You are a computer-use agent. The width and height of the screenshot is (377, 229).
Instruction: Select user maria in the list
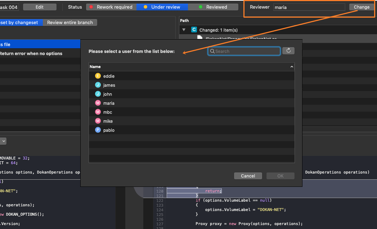tap(192, 103)
